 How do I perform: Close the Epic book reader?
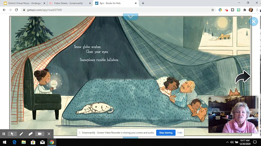(x=253, y=22)
